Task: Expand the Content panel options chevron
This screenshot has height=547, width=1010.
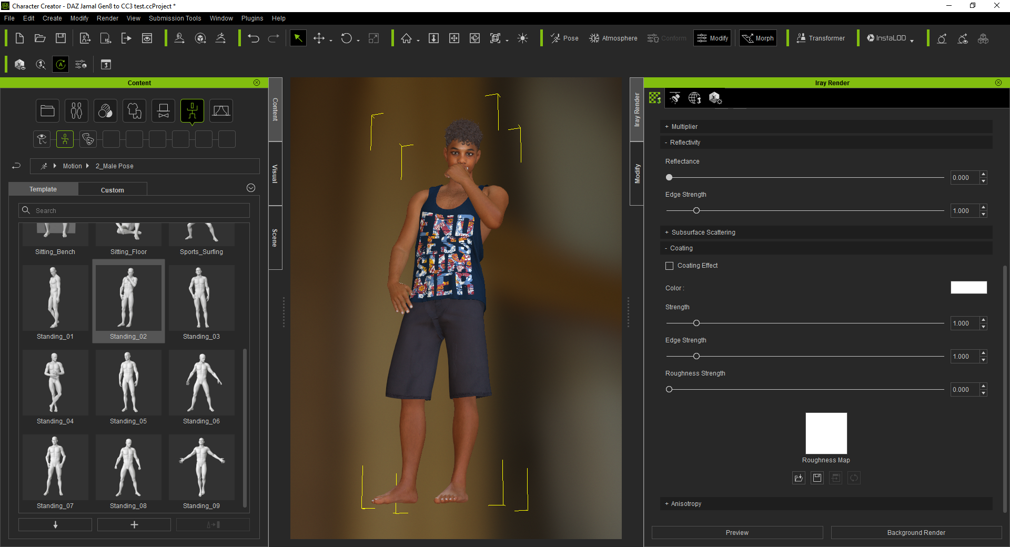Action: (251, 188)
